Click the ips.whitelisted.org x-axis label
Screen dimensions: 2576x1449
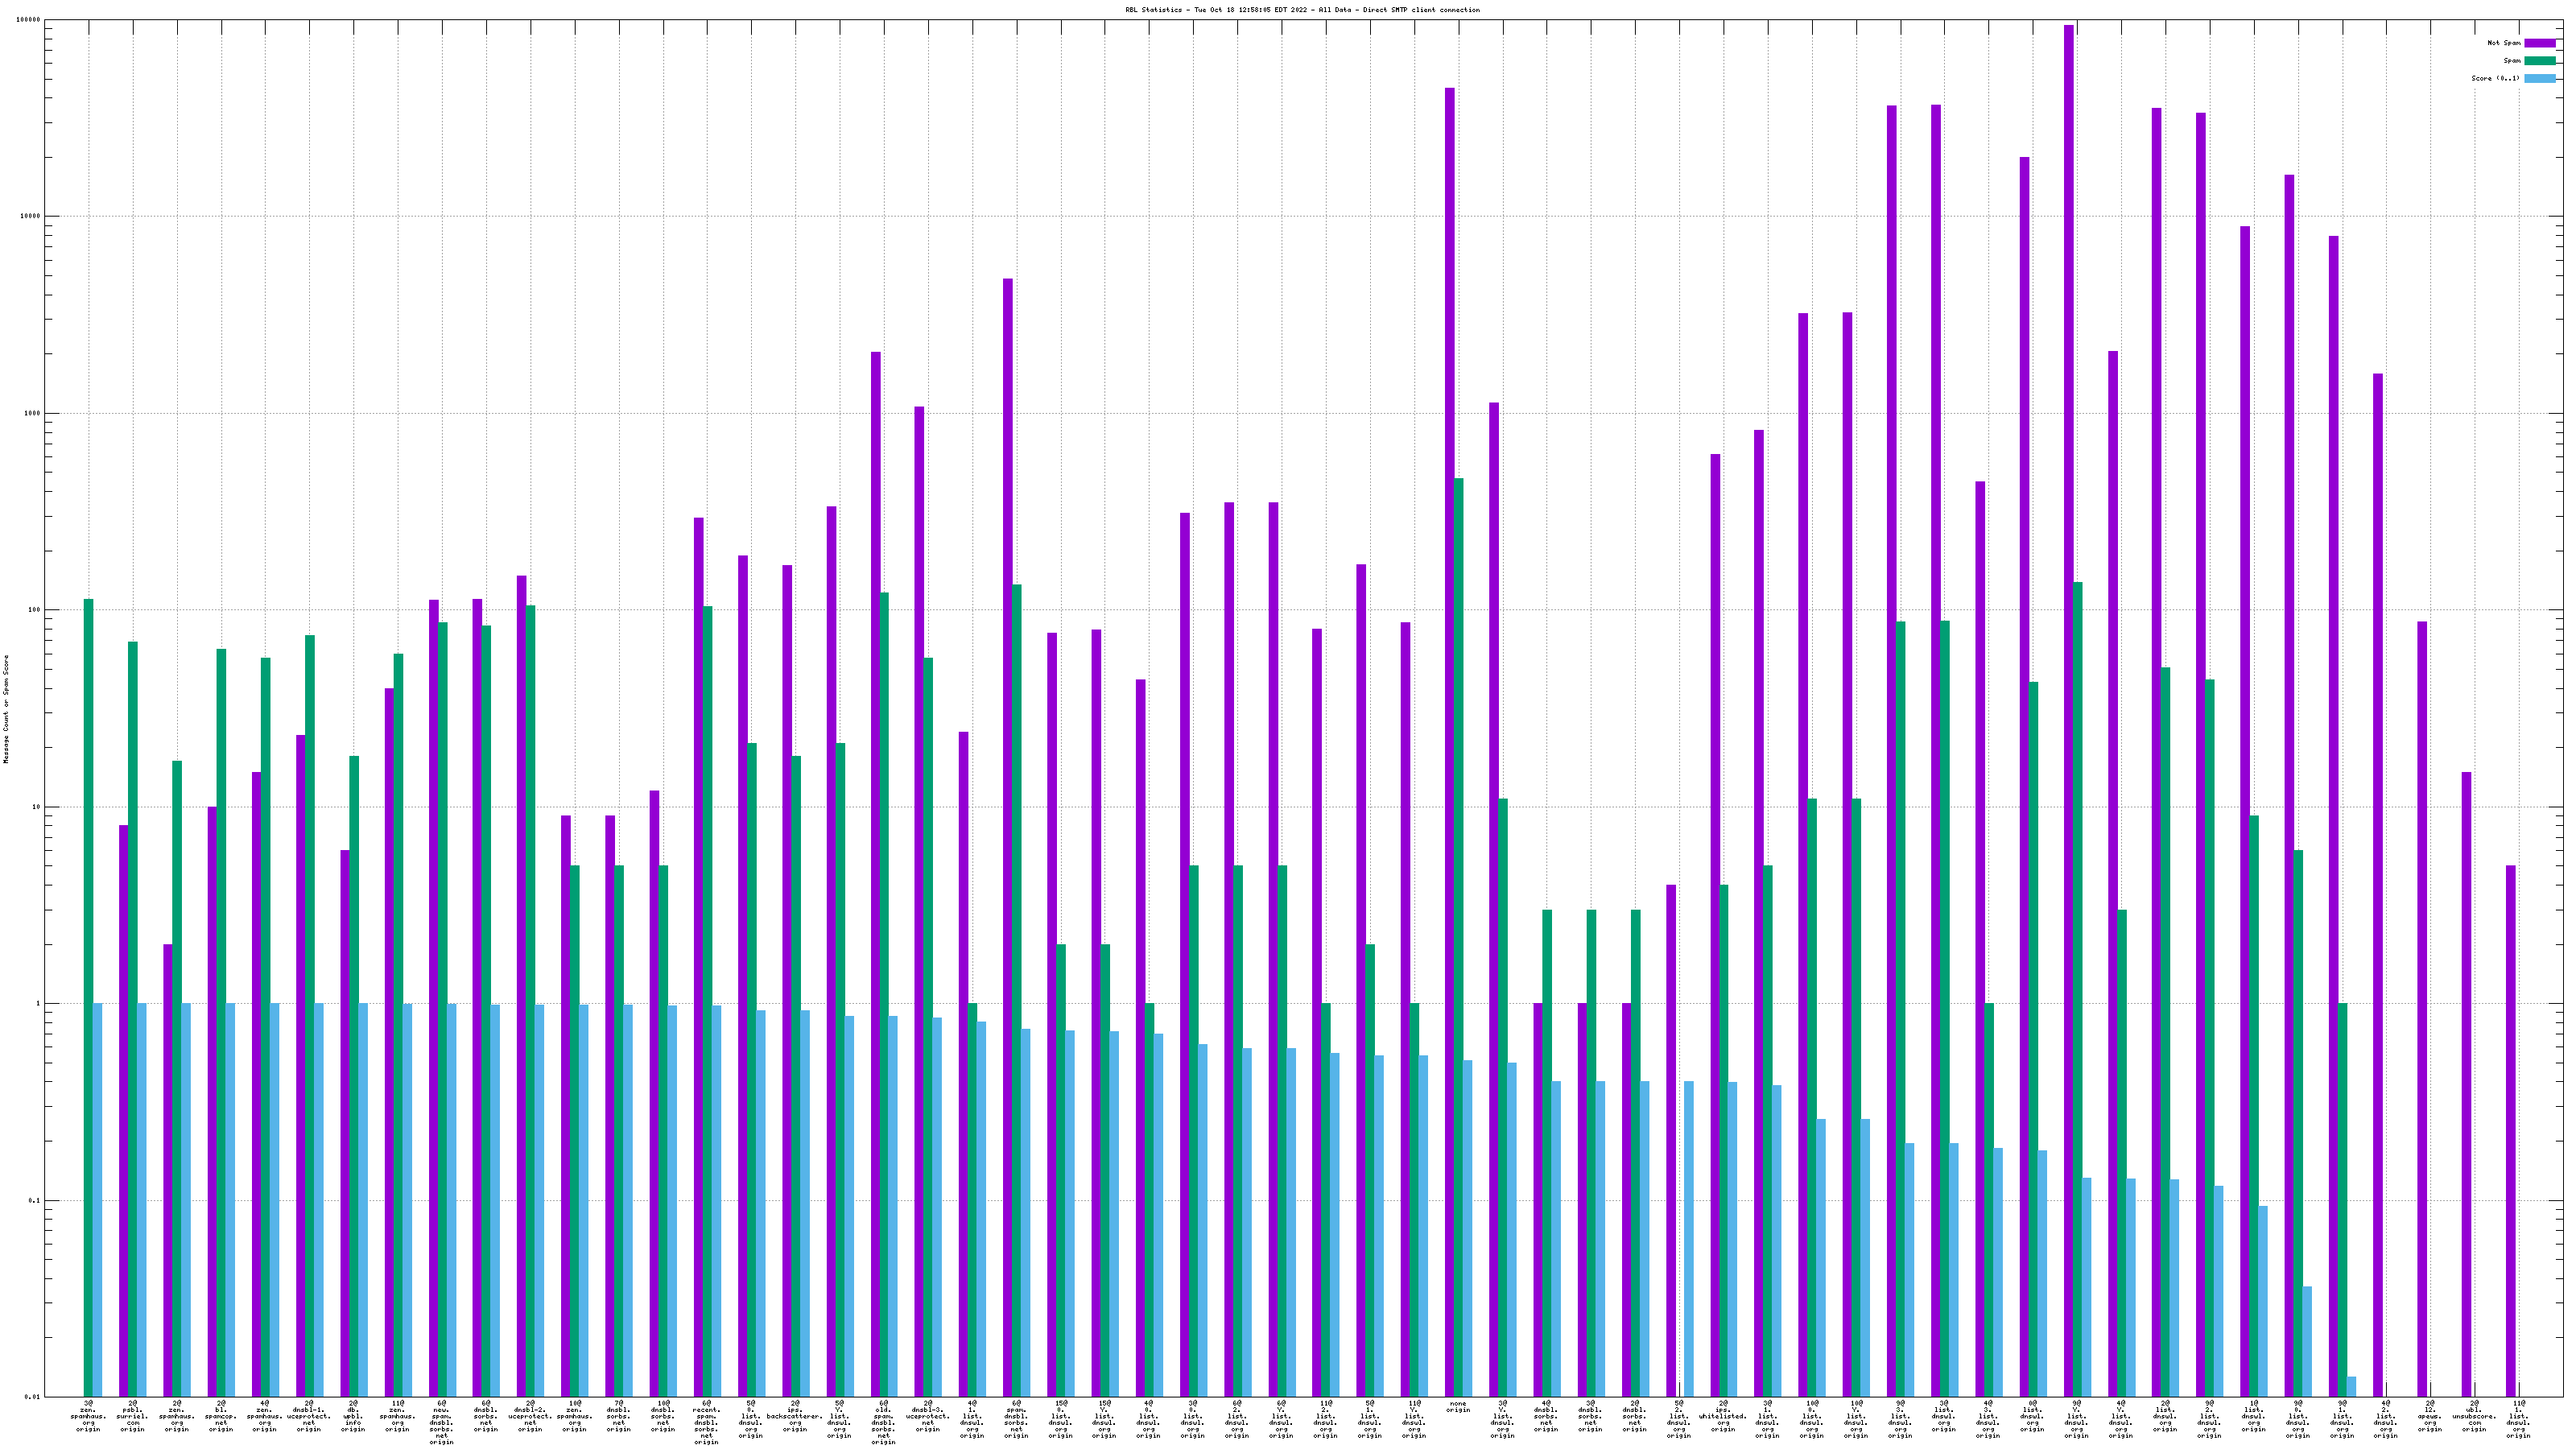click(1723, 1416)
